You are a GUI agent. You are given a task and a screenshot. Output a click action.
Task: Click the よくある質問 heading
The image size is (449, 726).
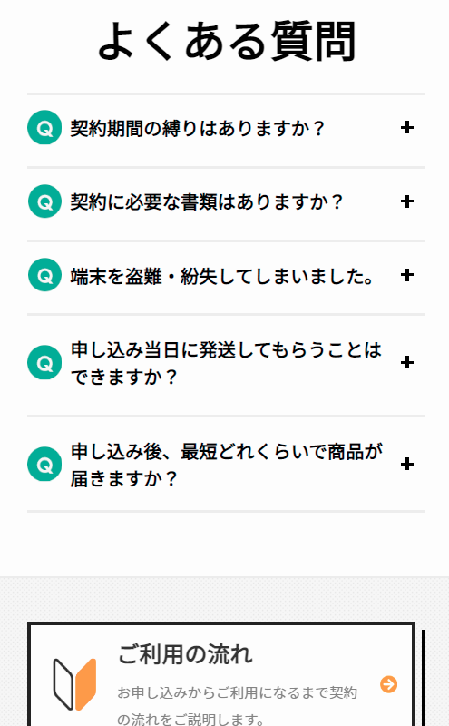(x=227, y=41)
